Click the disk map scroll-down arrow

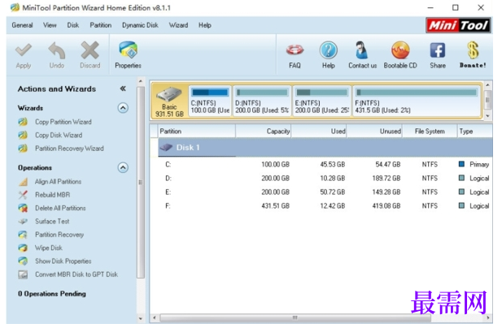coord(487,116)
